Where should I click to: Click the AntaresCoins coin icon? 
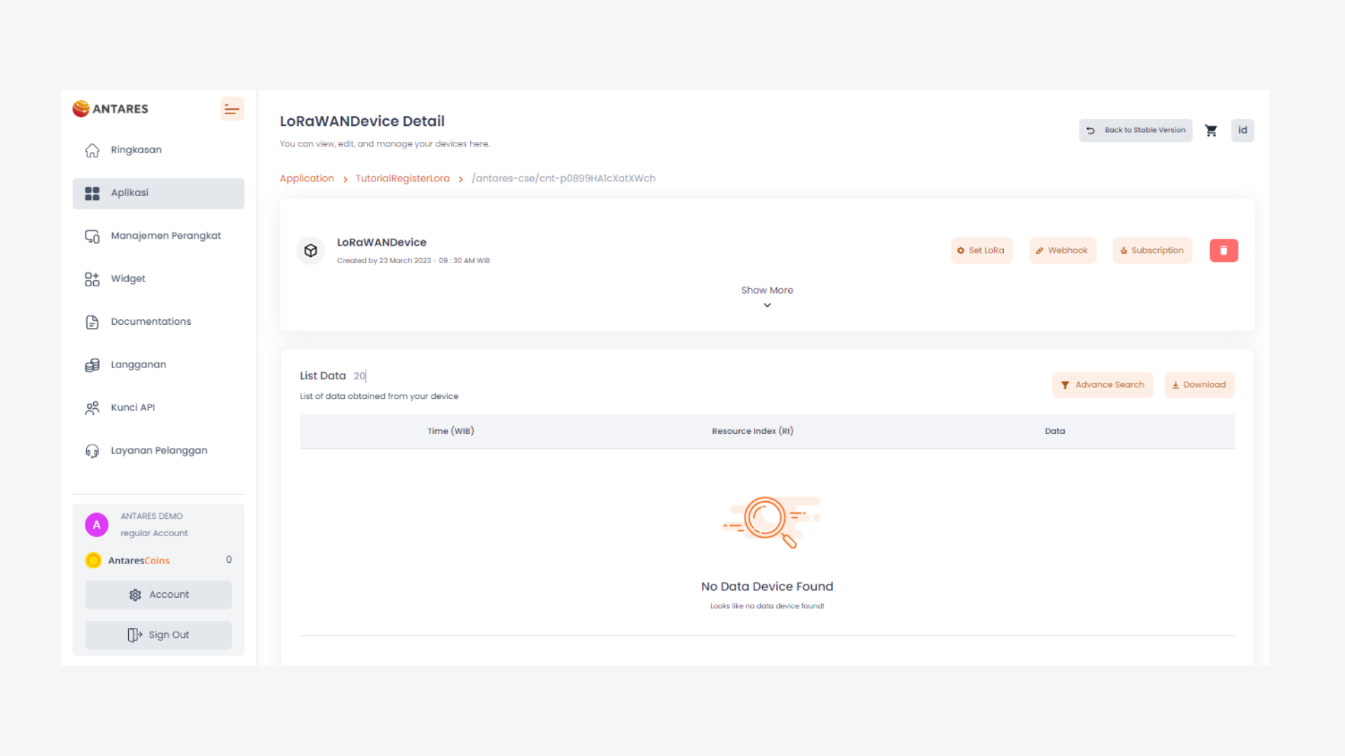(x=93, y=561)
